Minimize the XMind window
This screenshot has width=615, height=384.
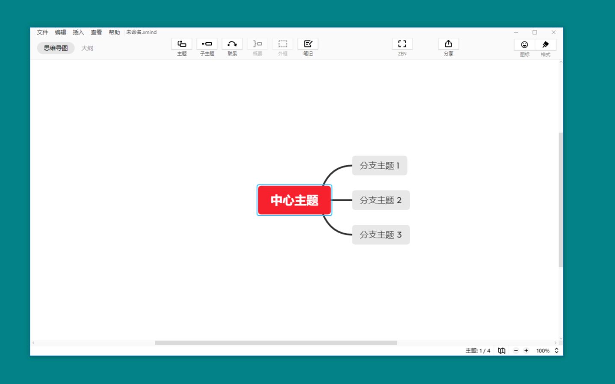point(516,32)
